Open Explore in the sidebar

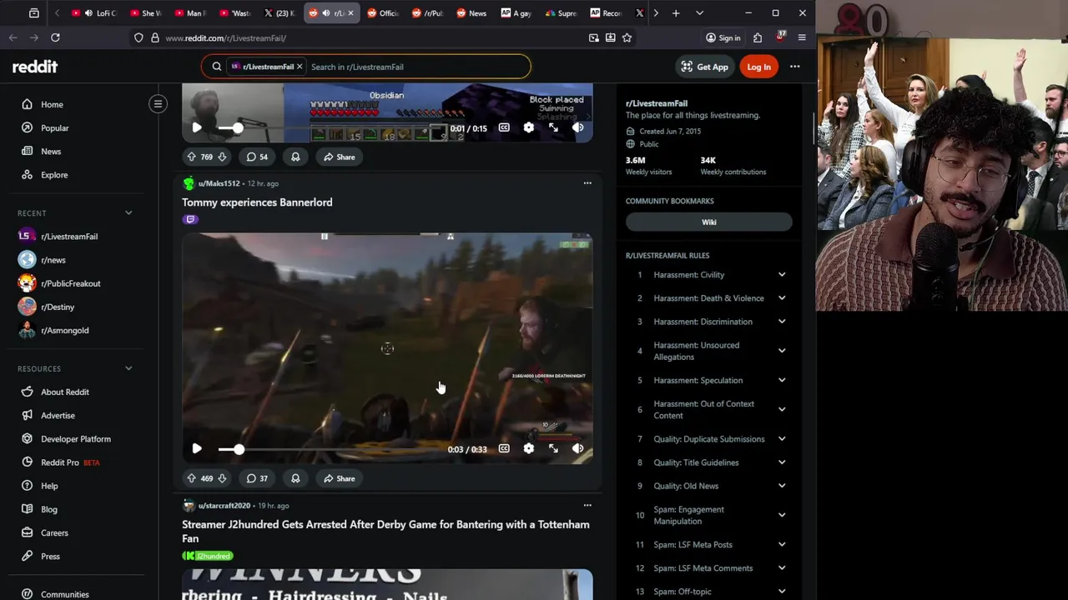coord(54,174)
